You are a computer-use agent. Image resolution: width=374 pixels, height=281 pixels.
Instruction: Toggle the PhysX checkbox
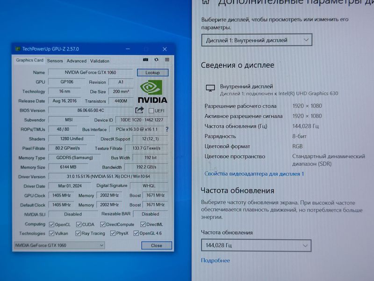click(x=113, y=233)
